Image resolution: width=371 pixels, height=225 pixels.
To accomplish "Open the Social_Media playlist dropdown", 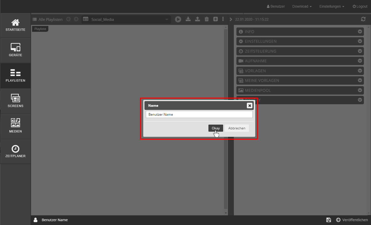I will 126,19.
